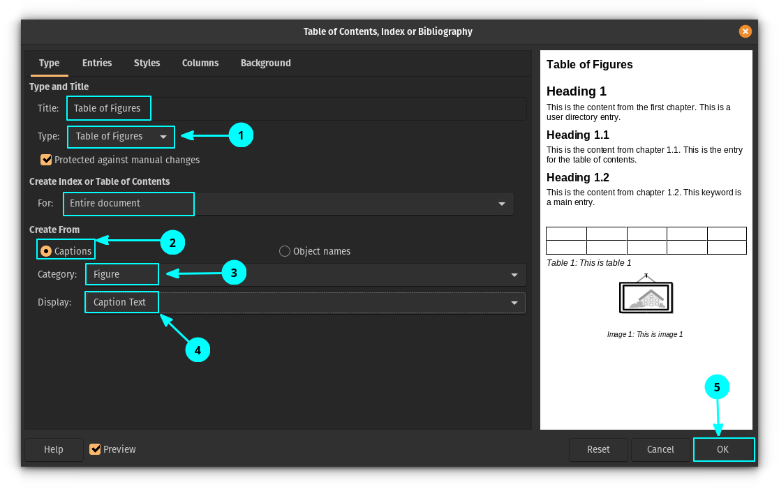Choose the Object names radio option
The height and width of the screenshot is (489, 779).
pos(285,251)
